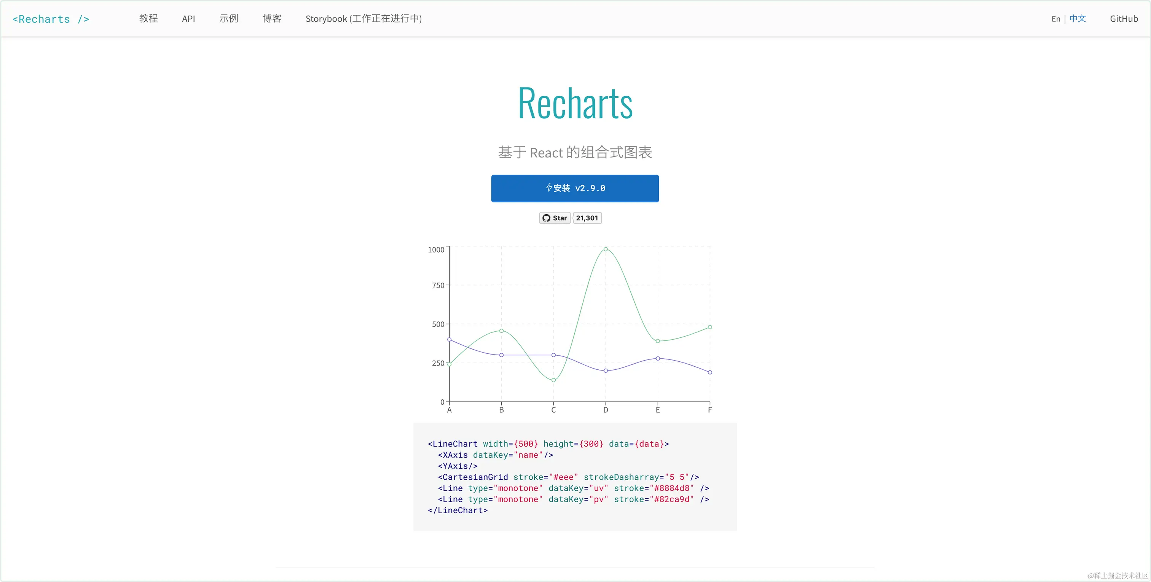Click the purple line start point at A
Viewport: 1151px width, 582px height.
(450, 339)
